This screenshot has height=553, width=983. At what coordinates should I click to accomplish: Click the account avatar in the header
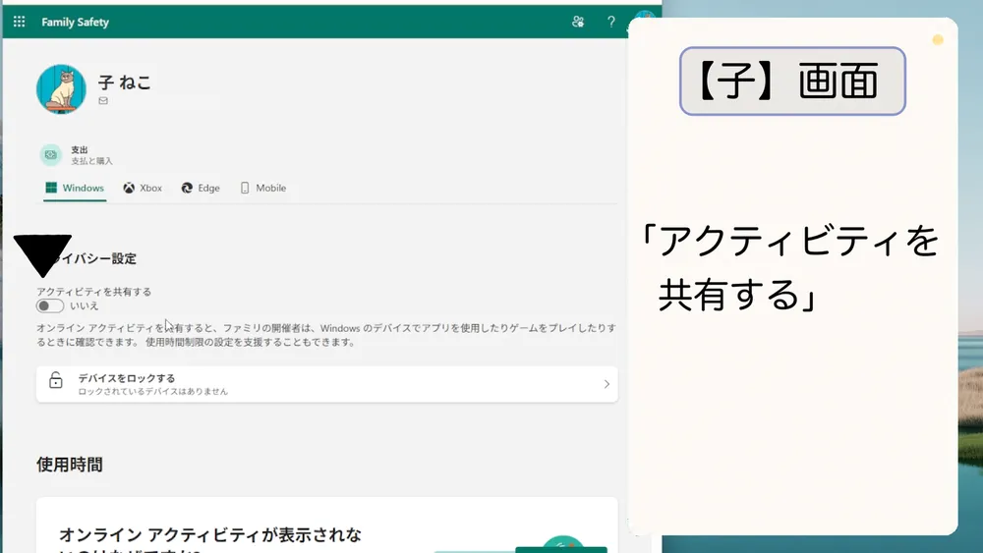pos(644,18)
